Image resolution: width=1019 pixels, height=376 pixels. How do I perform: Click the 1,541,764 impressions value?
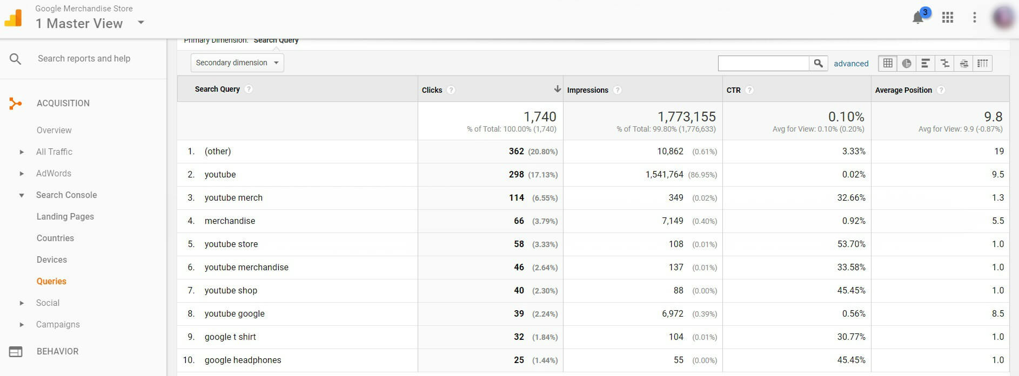coord(665,174)
